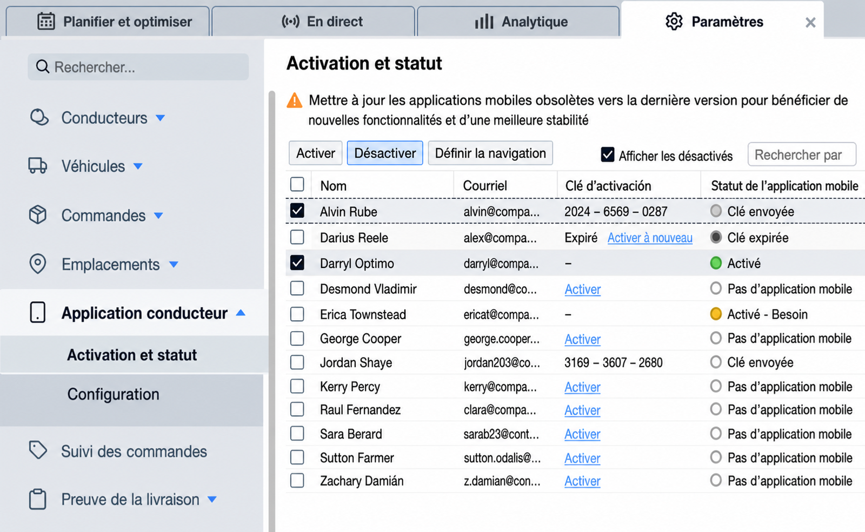Click the magnifier icon in search box
The width and height of the screenshot is (865, 532).
(x=42, y=67)
